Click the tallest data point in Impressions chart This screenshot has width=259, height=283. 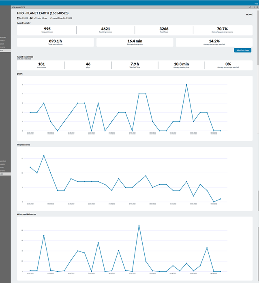point(44,155)
